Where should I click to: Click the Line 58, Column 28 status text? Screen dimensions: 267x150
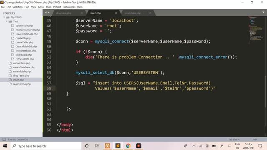(18, 140)
